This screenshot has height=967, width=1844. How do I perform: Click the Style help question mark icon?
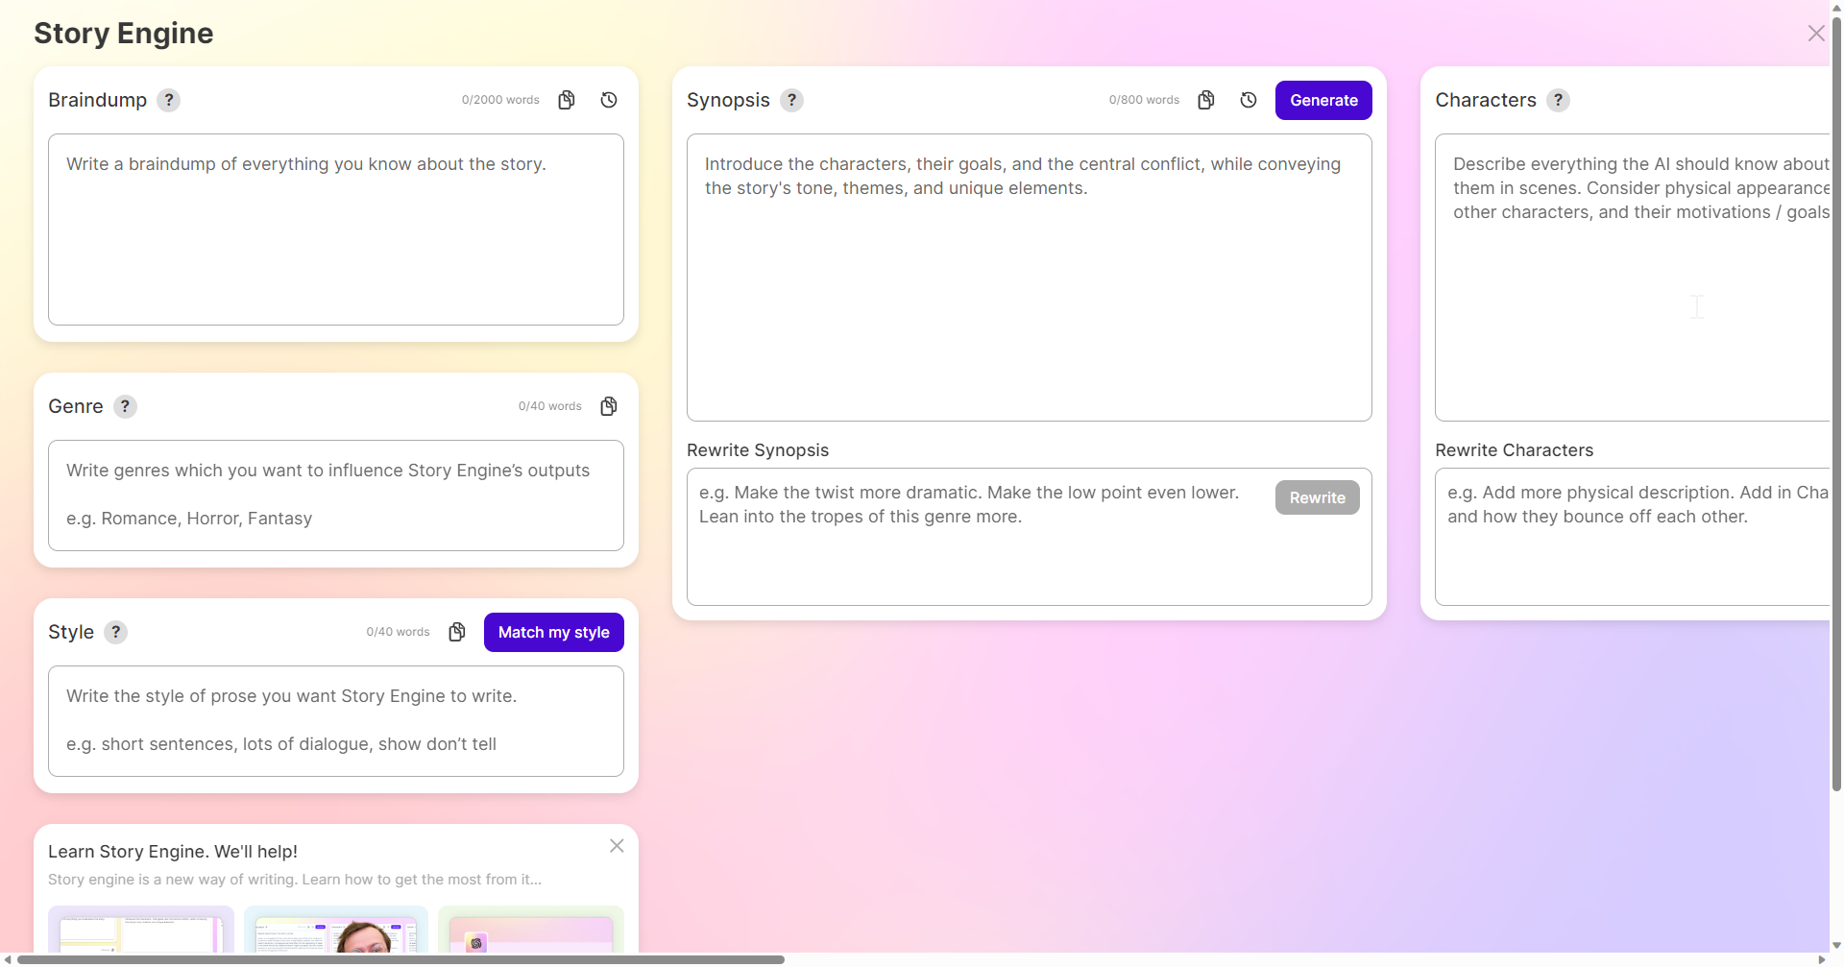click(116, 632)
